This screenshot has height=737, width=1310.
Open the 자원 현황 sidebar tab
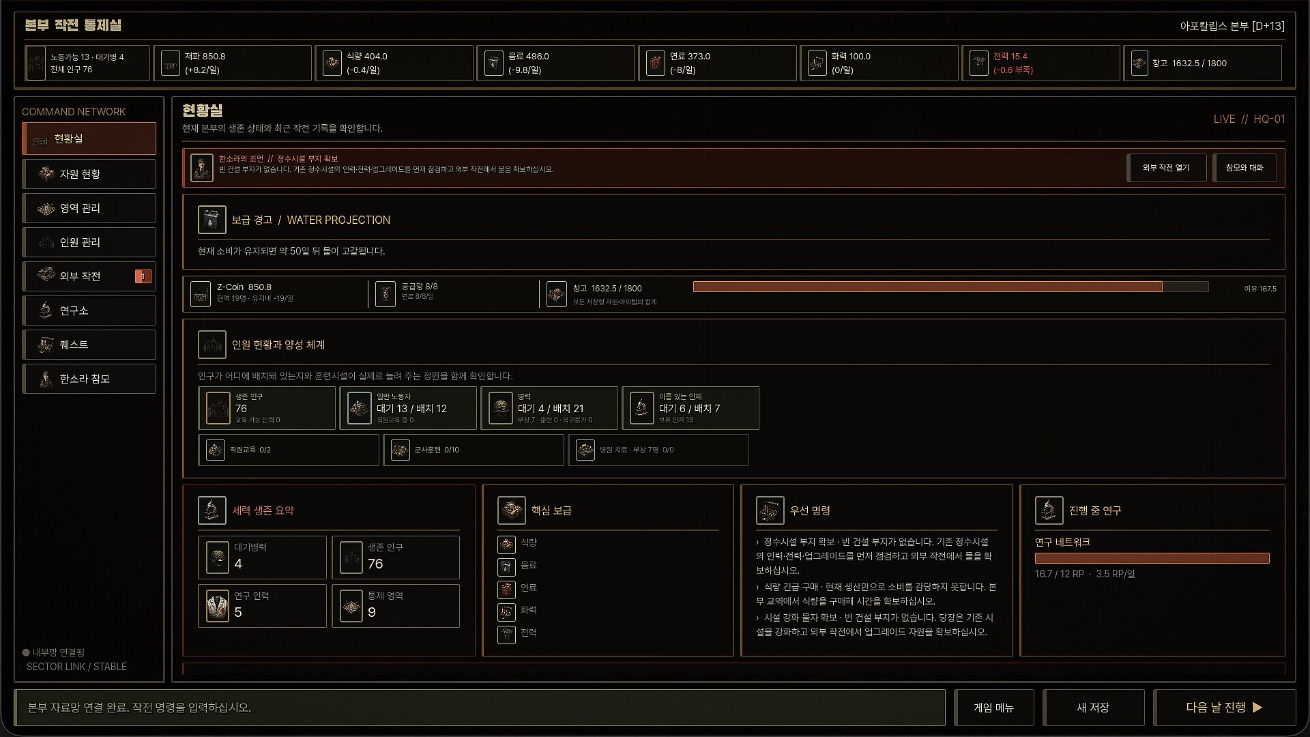89,174
